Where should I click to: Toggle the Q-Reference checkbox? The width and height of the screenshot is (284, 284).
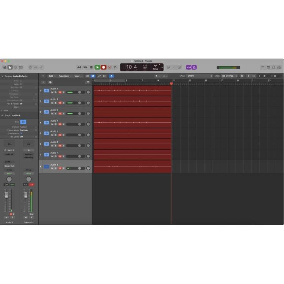[21, 133]
